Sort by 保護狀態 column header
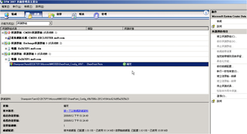 pyautogui.click(x=165, y=29)
